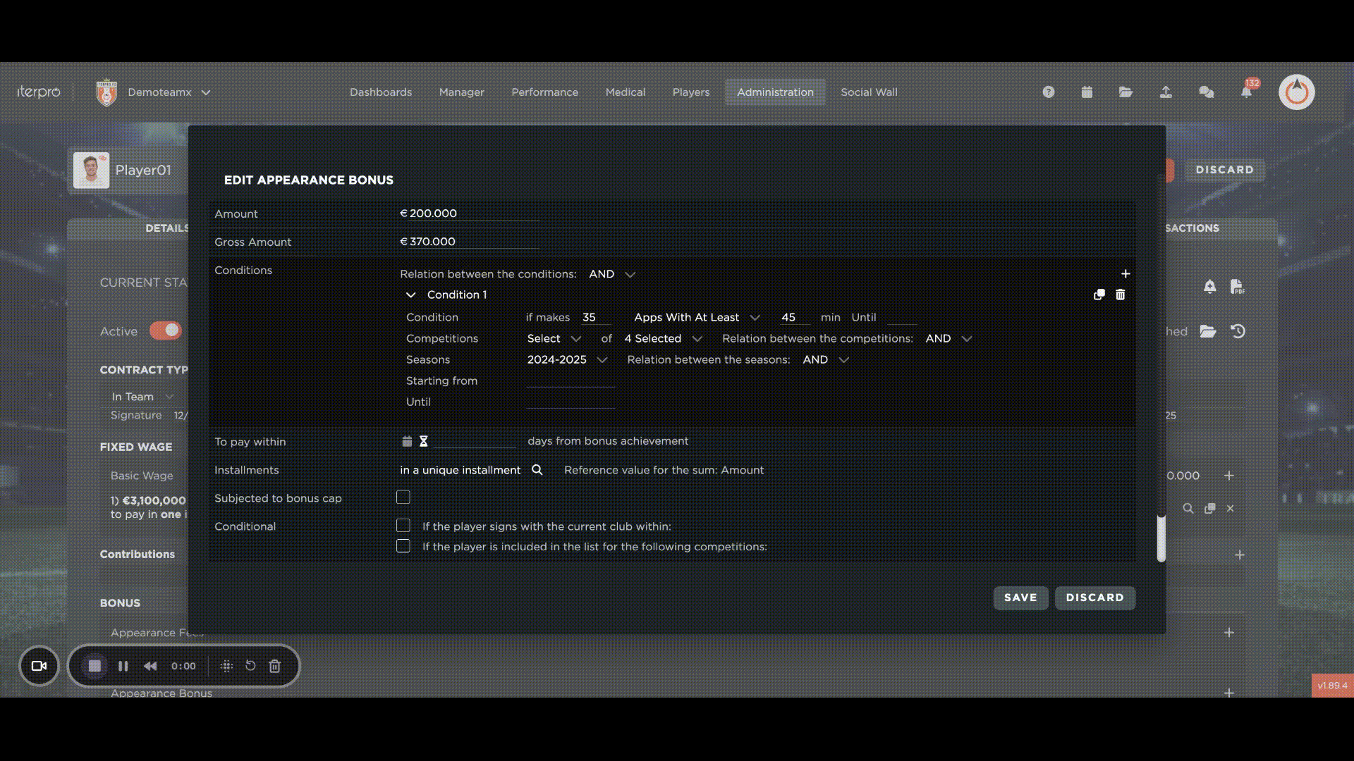Toggle the Active switch on the player contract
This screenshot has width=1354, height=761.
click(165, 330)
